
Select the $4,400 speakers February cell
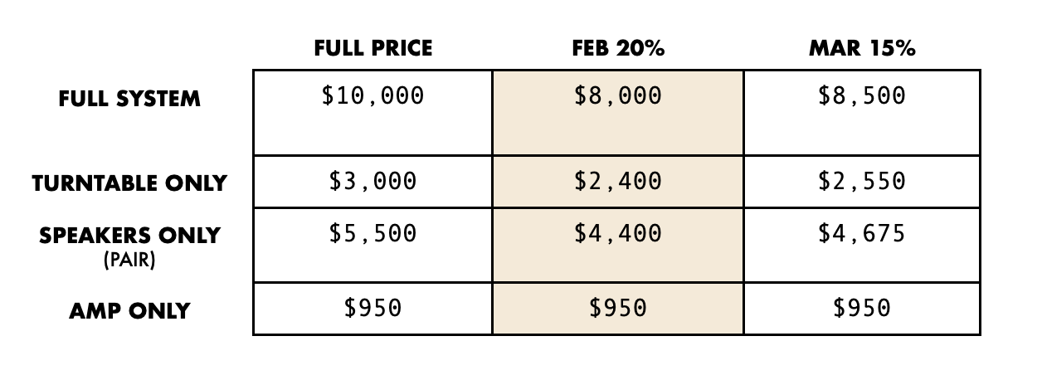point(617,234)
